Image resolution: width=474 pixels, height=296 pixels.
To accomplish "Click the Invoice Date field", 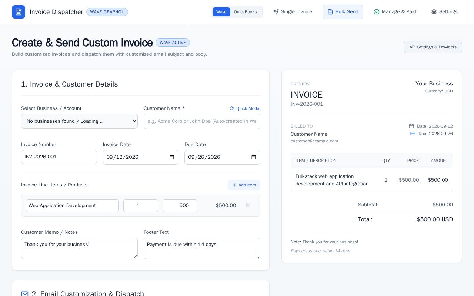I will [x=141, y=157].
